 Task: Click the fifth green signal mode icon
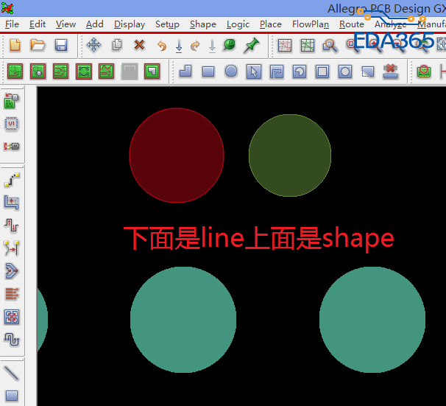click(x=107, y=71)
